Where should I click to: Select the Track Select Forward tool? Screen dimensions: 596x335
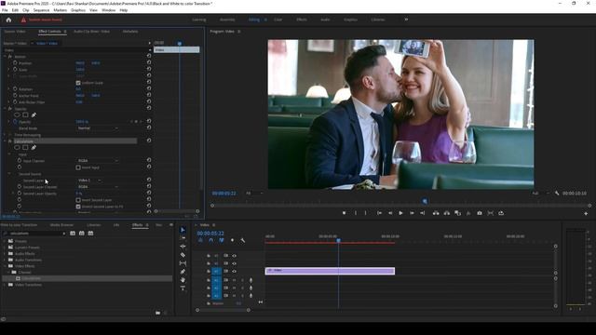coord(183,238)
